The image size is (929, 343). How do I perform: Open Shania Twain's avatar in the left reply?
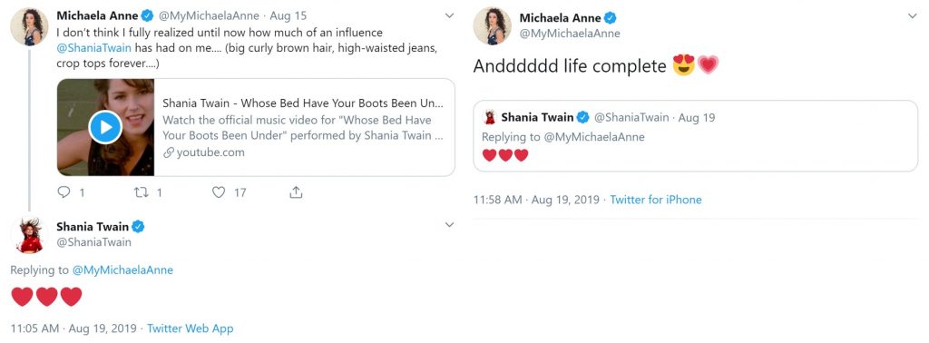tap(29, 235)
